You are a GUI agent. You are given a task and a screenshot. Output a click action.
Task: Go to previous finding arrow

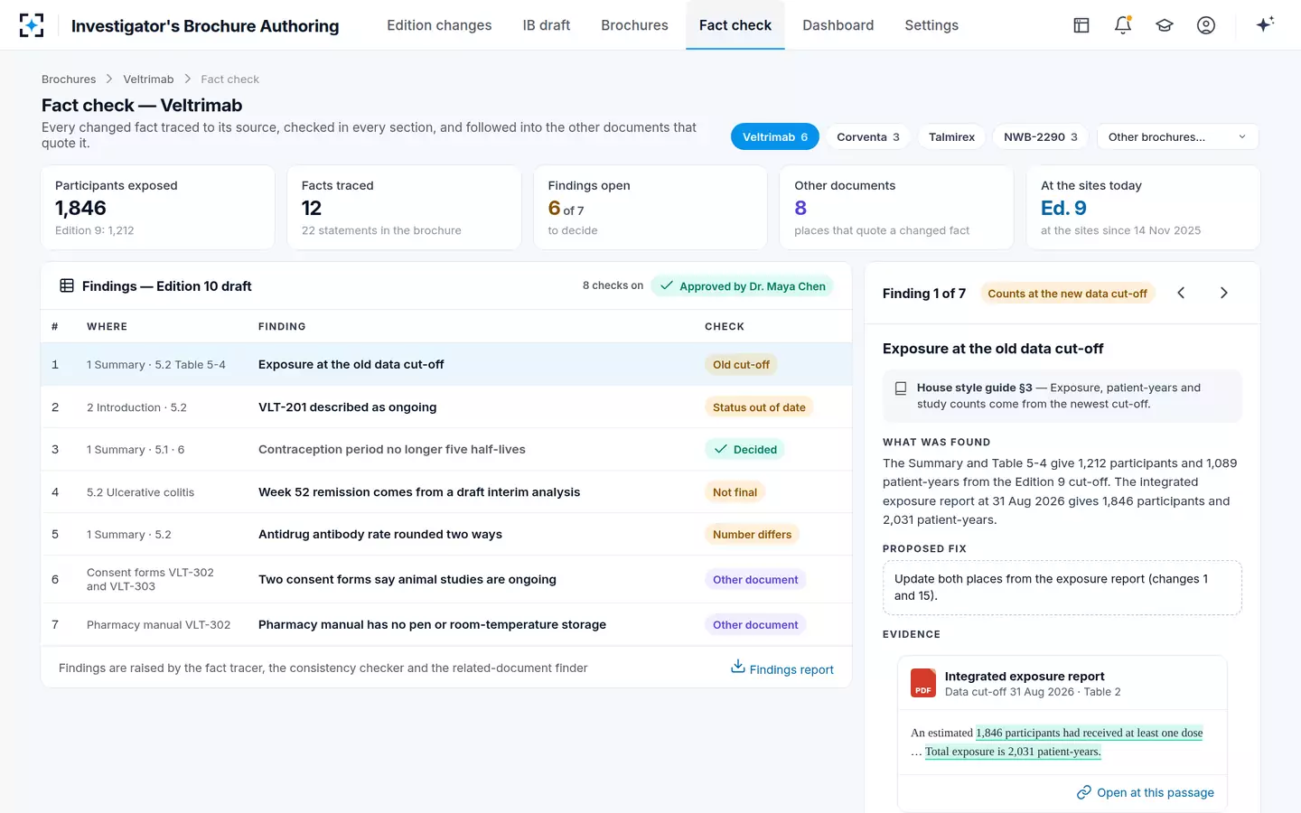[x=1181, y=293]
